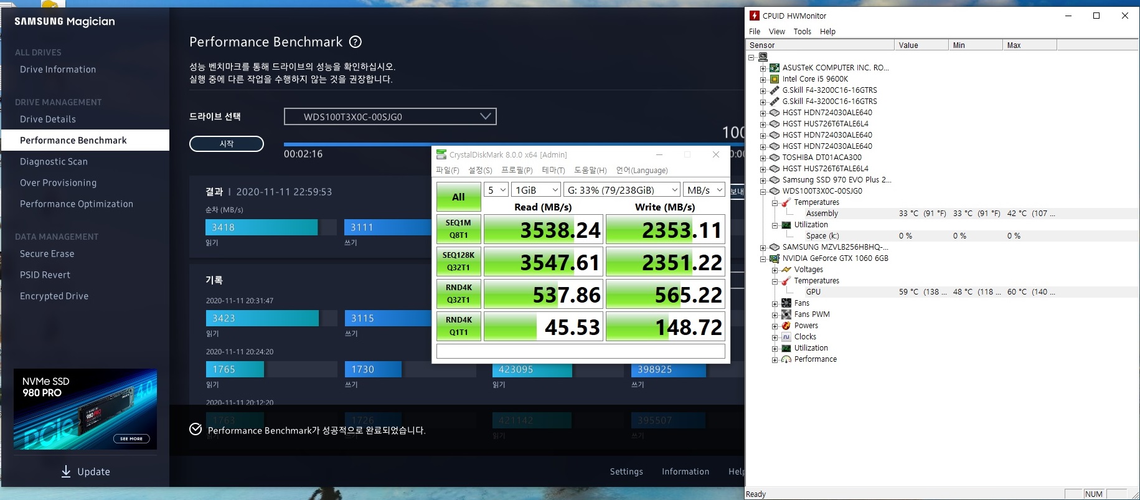Viewport: 1140px width, 500px height.
Task: Click the Utilization icon under NVIDIA GeForce
Action: [x=786, y=348]
